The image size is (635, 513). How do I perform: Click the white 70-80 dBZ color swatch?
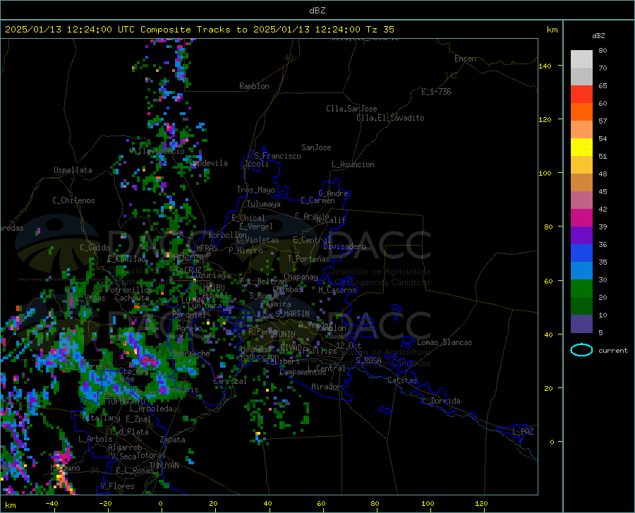pyautogui.click(x=581, y=59)
